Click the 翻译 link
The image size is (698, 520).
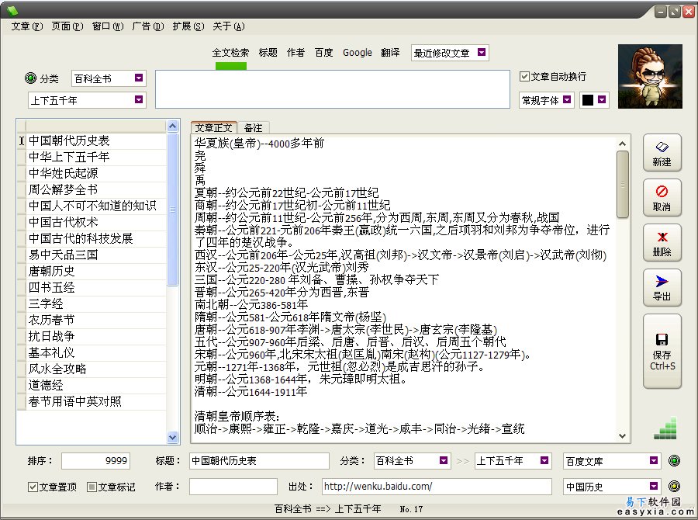(390, 53)
